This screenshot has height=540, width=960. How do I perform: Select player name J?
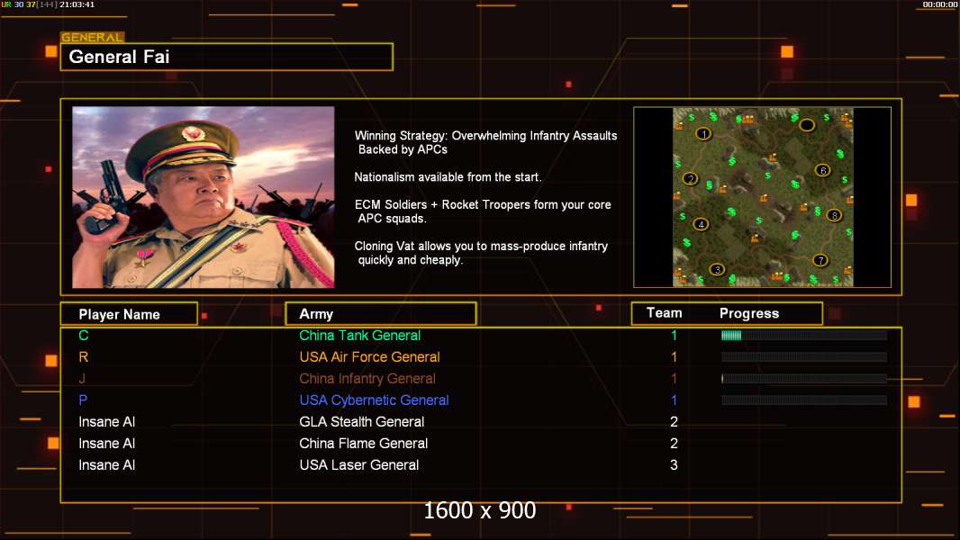tap(82, 379)
